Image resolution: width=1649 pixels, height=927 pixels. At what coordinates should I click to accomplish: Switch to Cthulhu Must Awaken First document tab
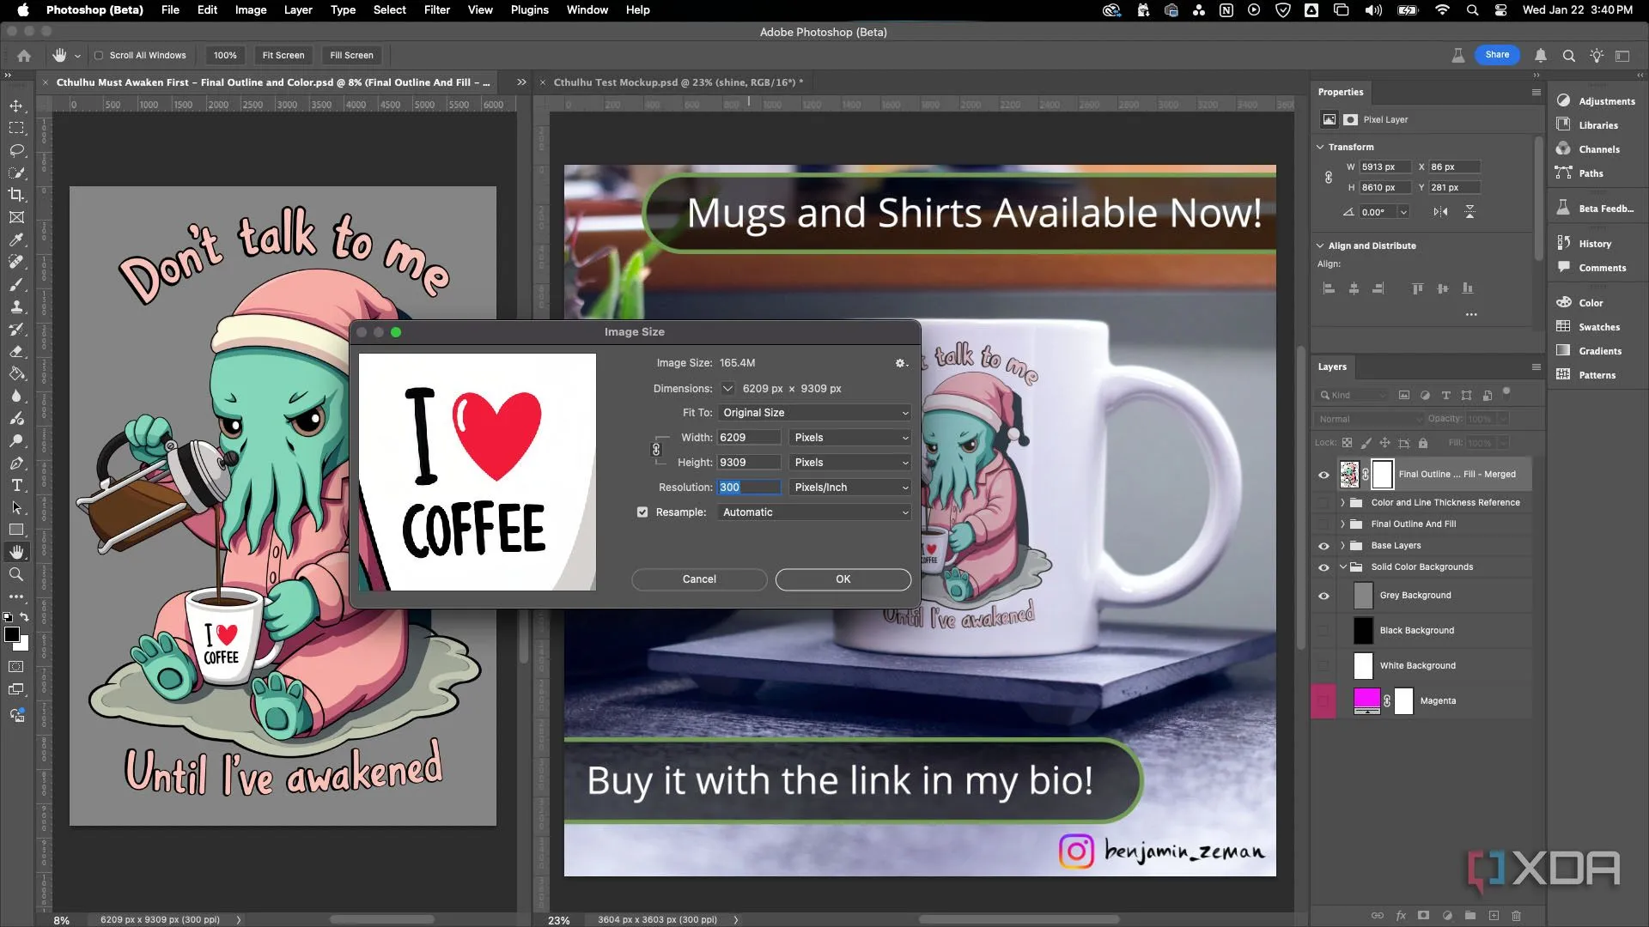click(x=273, y=82)
